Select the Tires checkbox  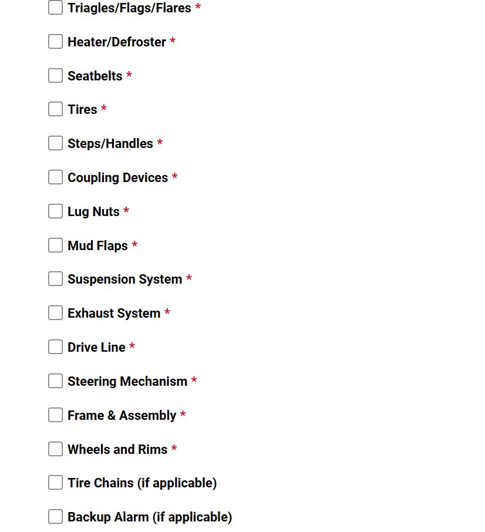pyautogui.click(x=55, y=109)
